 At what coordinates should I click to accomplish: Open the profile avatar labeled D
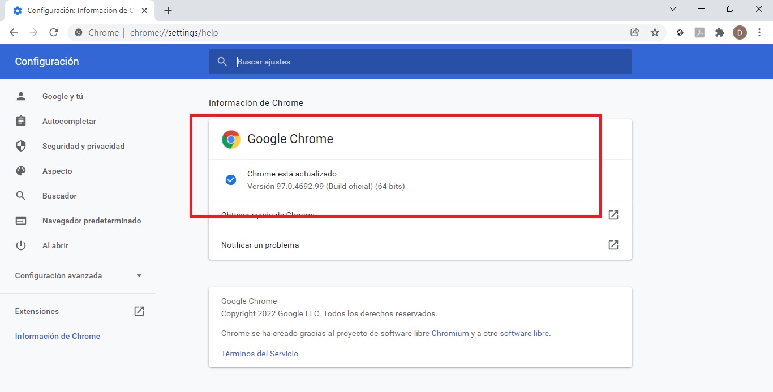(740, 32)
